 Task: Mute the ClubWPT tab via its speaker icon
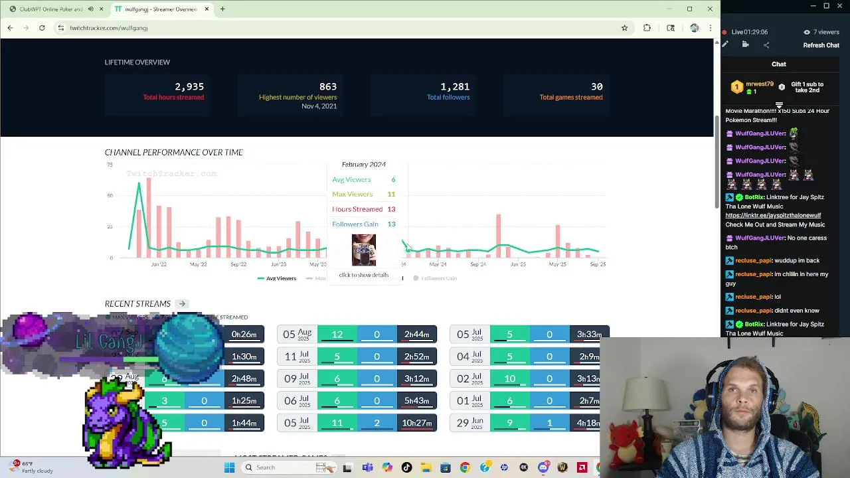92,9
